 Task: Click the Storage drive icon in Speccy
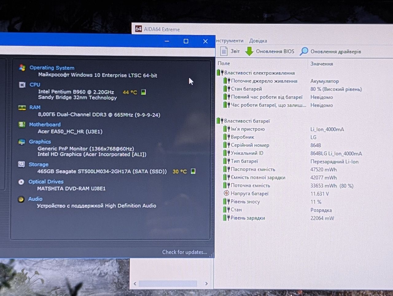point(21,164)
